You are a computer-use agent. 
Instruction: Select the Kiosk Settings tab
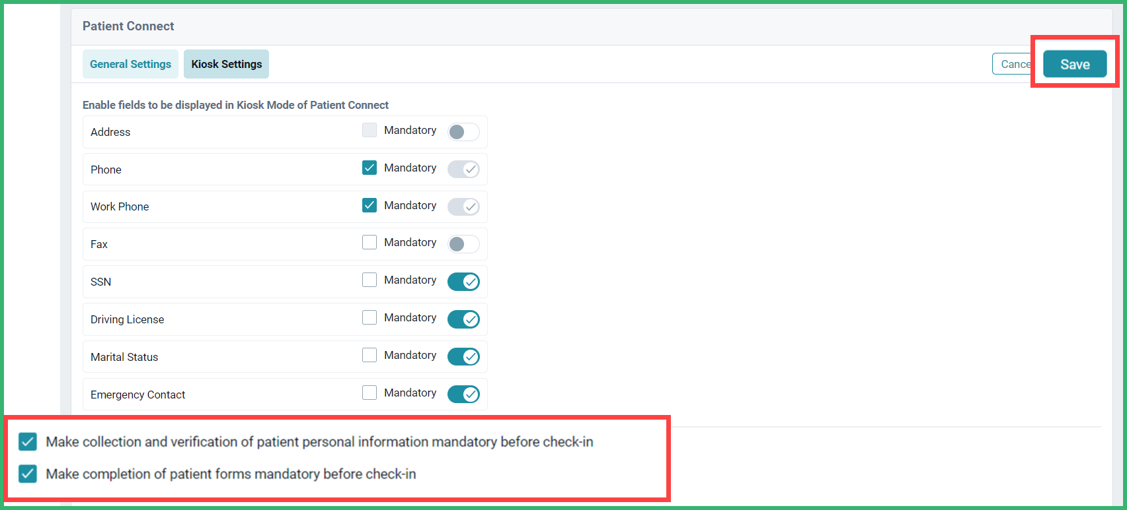click(226, 63)
